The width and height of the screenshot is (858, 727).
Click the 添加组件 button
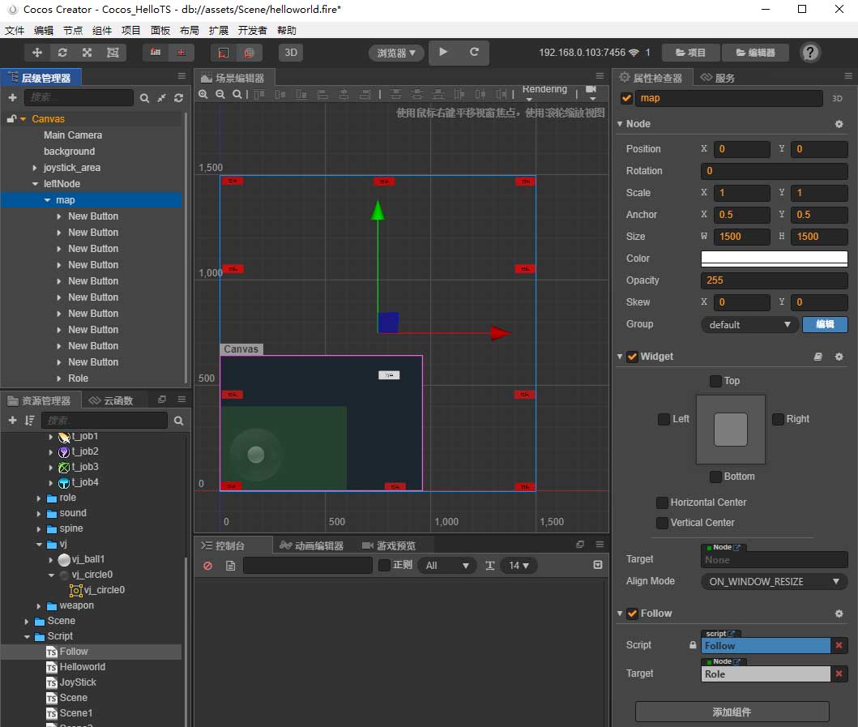[x=732, y=712]
